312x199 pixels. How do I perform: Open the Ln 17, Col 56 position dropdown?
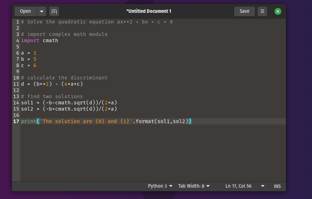pyautogui.click(x=245, y=186)
